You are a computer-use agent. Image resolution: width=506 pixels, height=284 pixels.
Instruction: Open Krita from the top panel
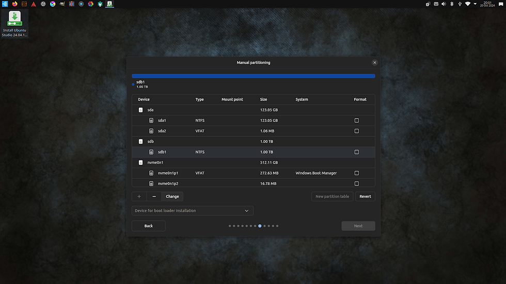53,4
